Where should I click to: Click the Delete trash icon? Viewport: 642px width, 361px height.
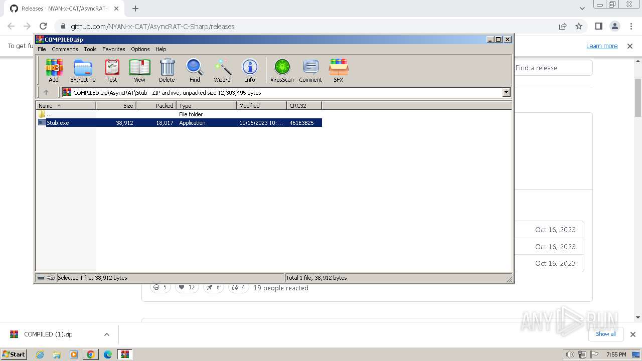point(167,70)
